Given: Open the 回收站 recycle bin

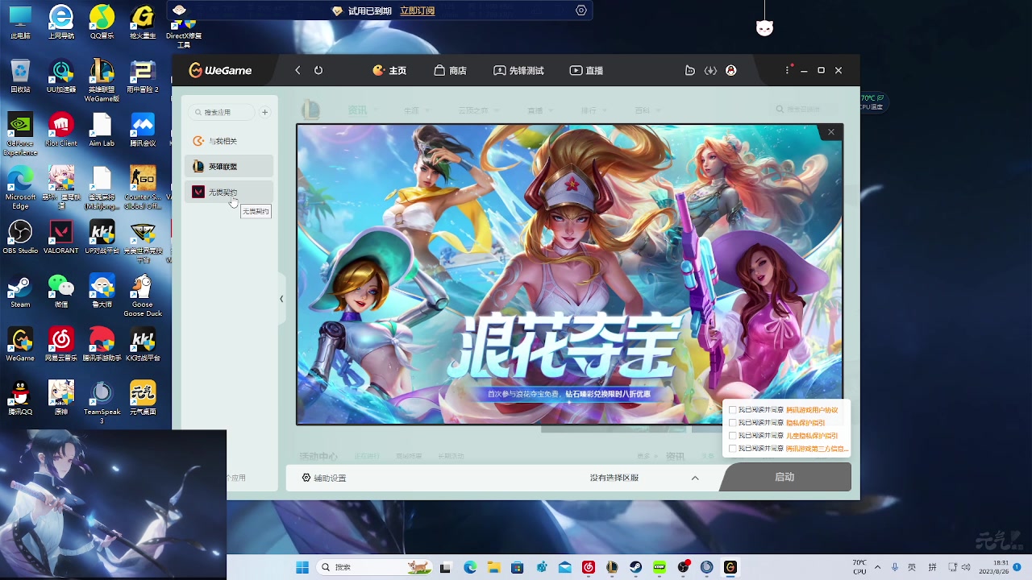Looking at the screenshot, I should (x=20, y=76).
